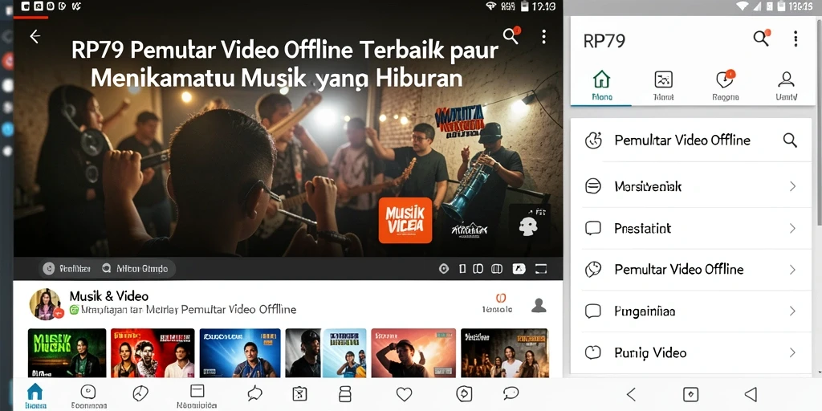
Task: Enter fullscreen with the rectangle icon
Action: [540, 269]
